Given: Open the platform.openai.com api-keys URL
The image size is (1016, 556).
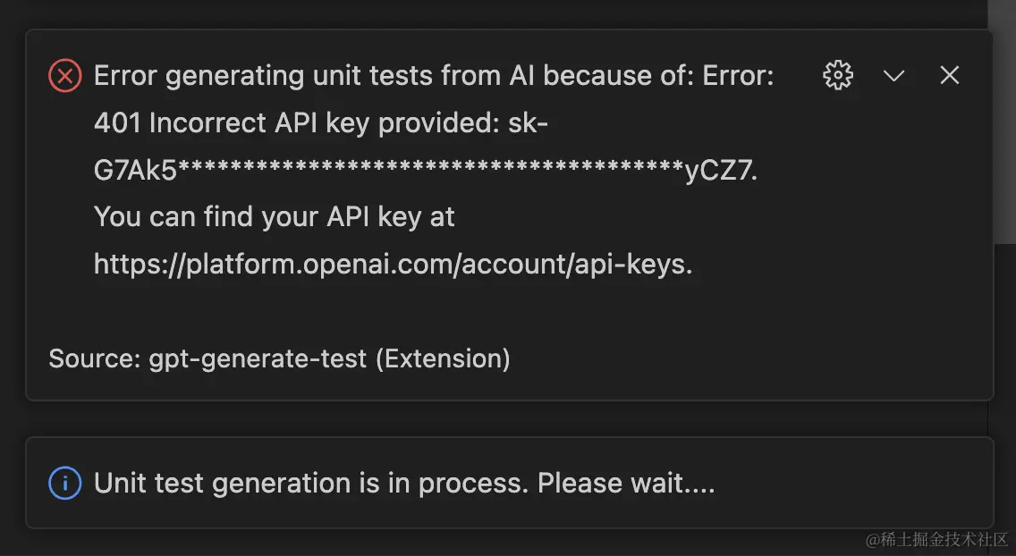Looking at the screenshot, I should click(x=393, y=264).
